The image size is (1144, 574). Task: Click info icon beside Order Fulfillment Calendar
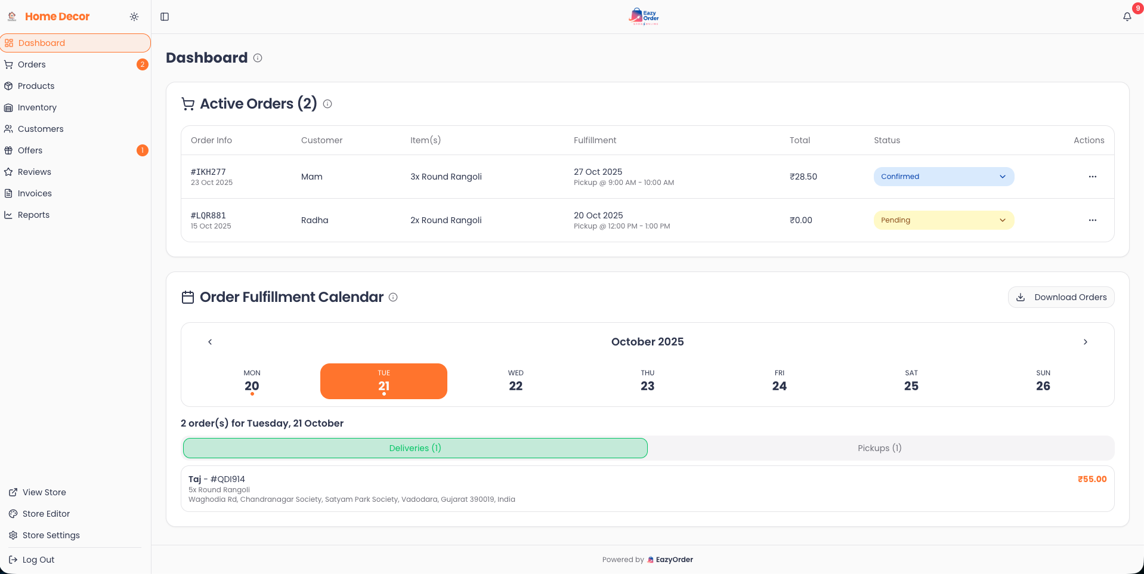click(393, 297)
